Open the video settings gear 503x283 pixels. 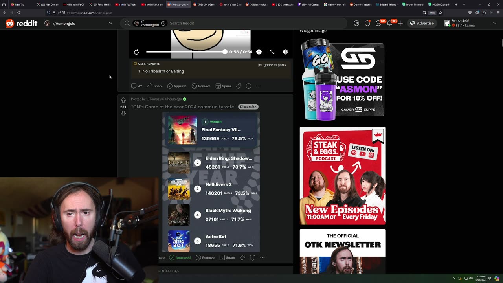(259, 52)
